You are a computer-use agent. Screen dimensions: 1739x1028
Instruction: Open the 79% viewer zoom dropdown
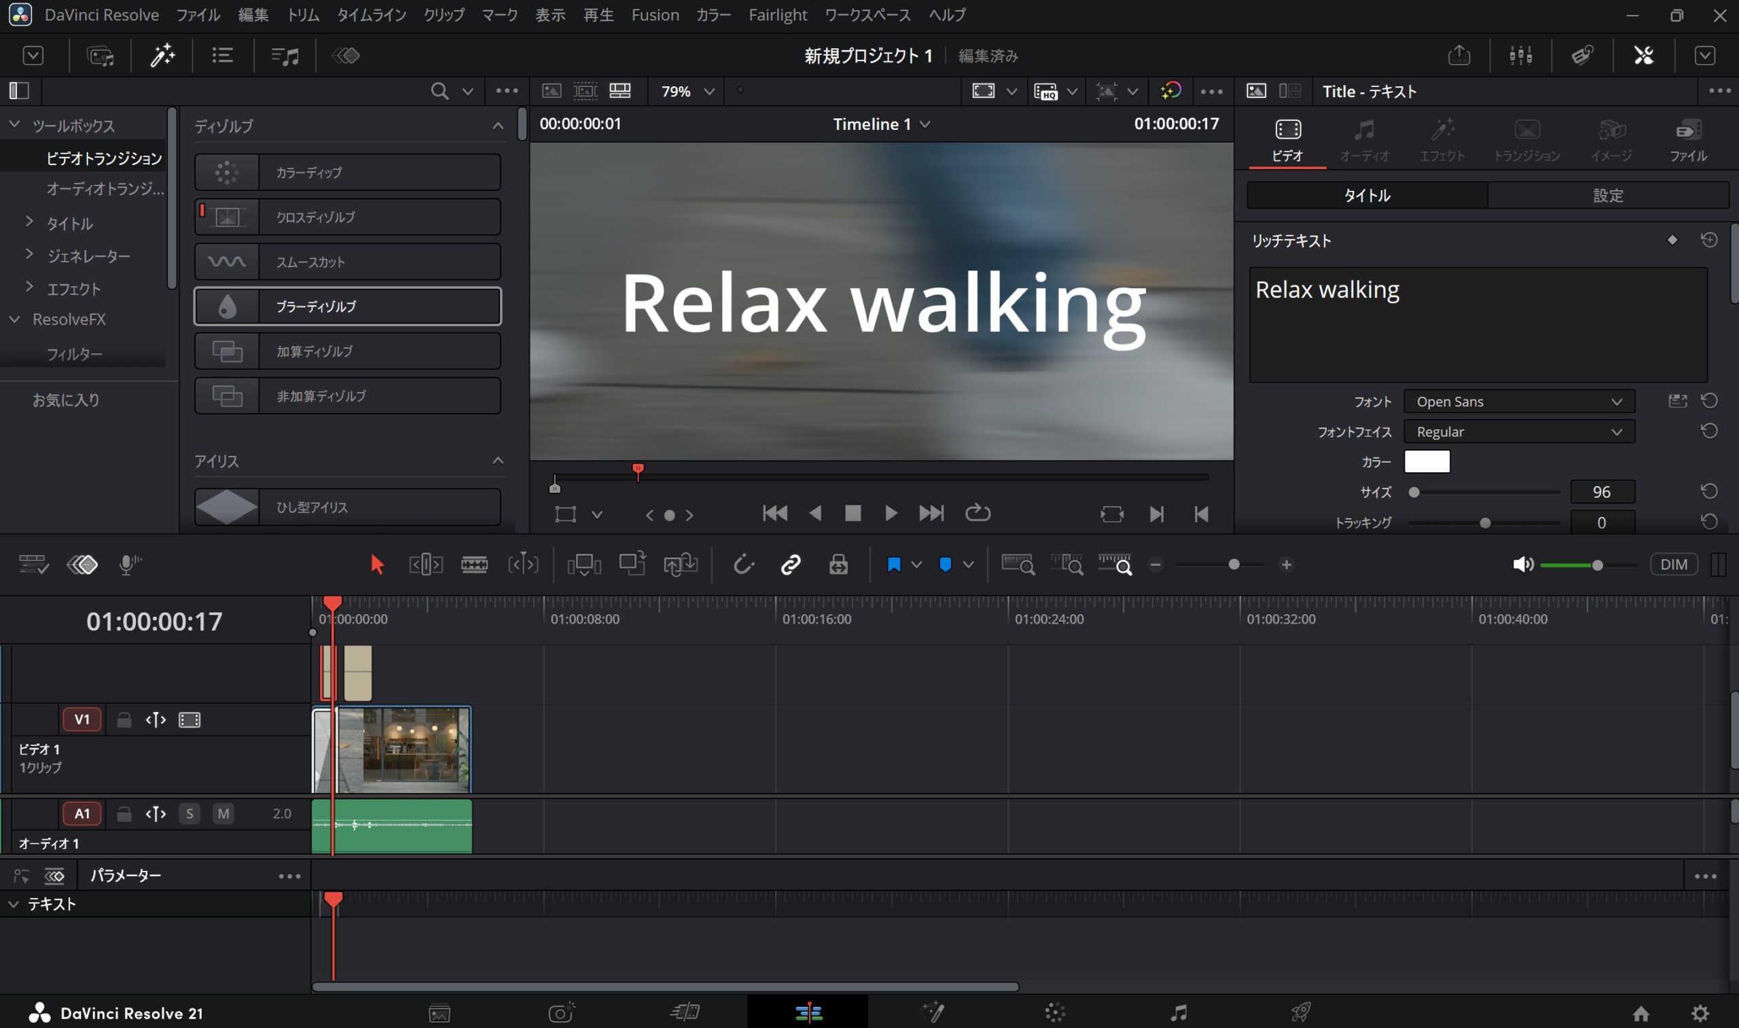pyautogui.click(x=687, y=92)
